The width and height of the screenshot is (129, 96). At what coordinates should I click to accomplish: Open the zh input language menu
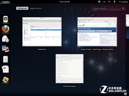104,2
